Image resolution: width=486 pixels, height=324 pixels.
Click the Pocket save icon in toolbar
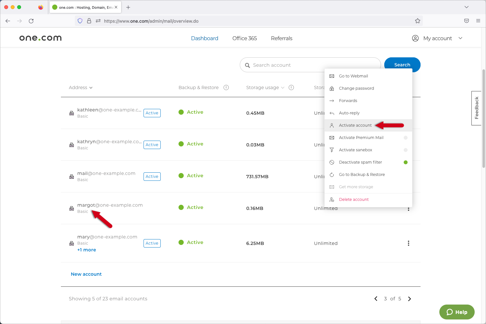pyautogui.click(x=466, y=21)
